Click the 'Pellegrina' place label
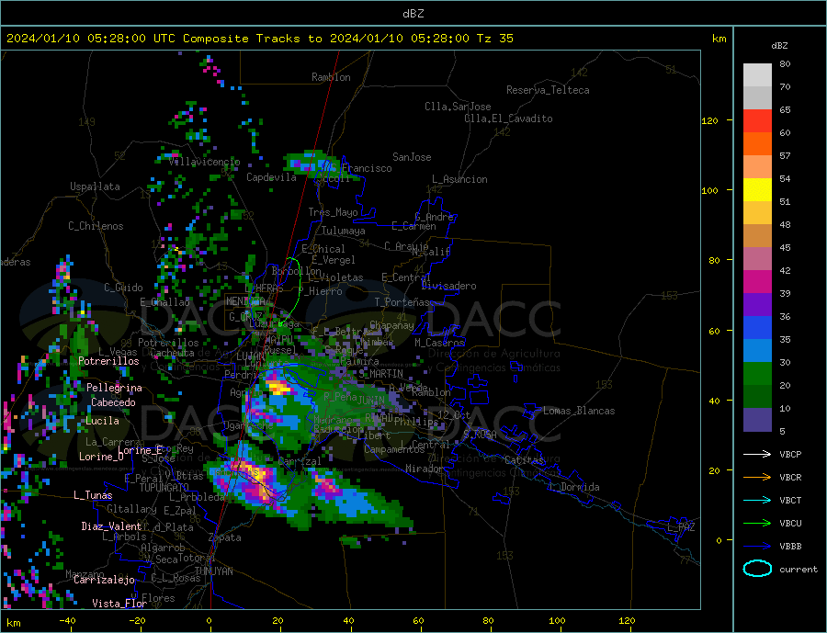The height and width of the screenshot is (633, 827). tap(115, 388)
